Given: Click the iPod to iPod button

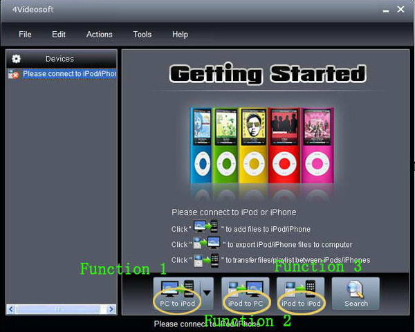Looking at the screenshot, I should [x=301, y=293].
